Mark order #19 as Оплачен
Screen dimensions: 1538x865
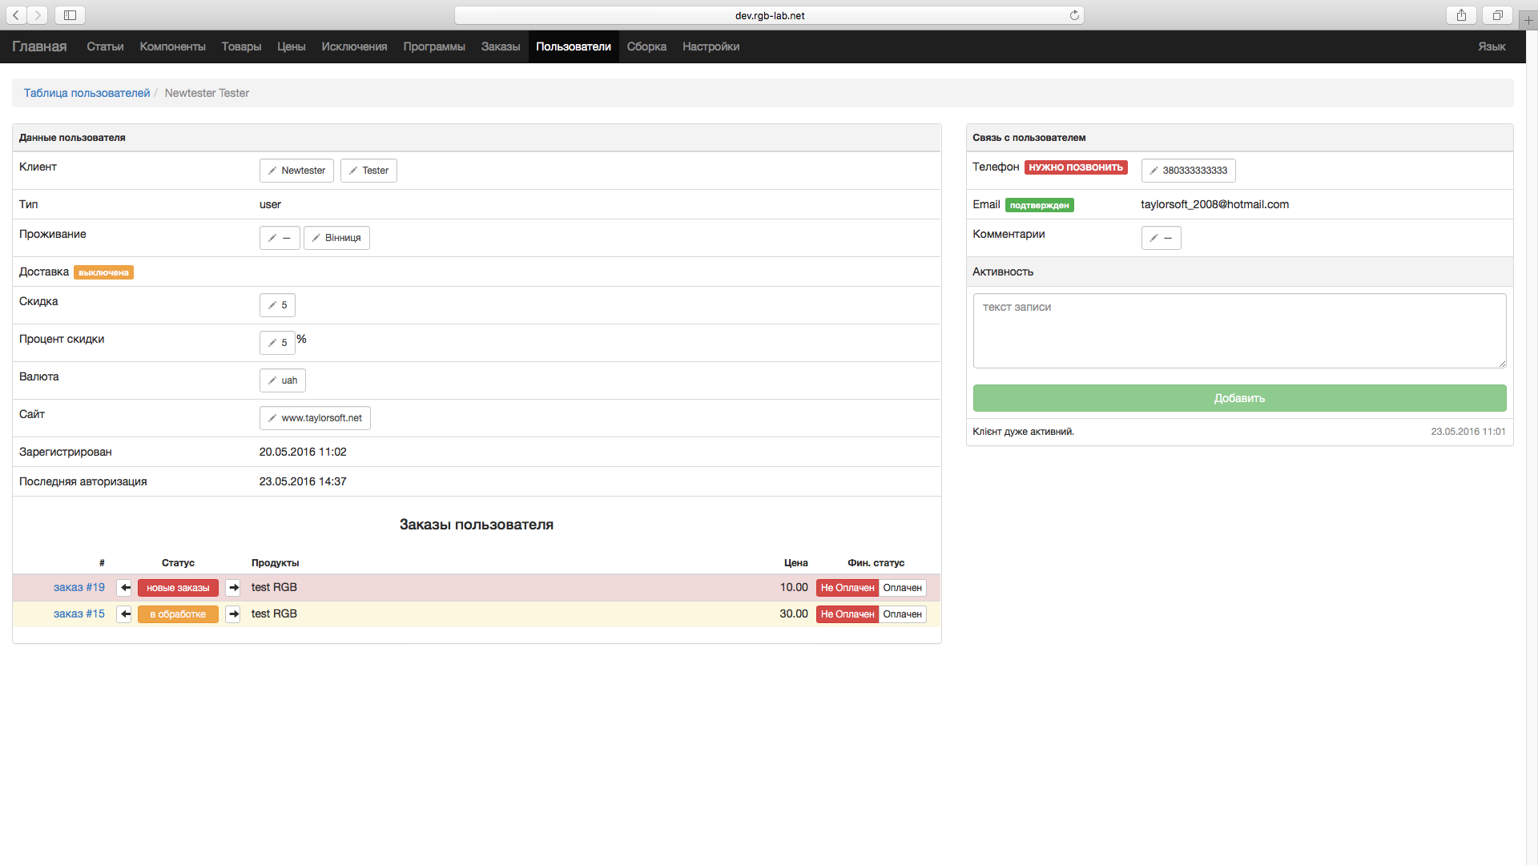click(902, 588)
